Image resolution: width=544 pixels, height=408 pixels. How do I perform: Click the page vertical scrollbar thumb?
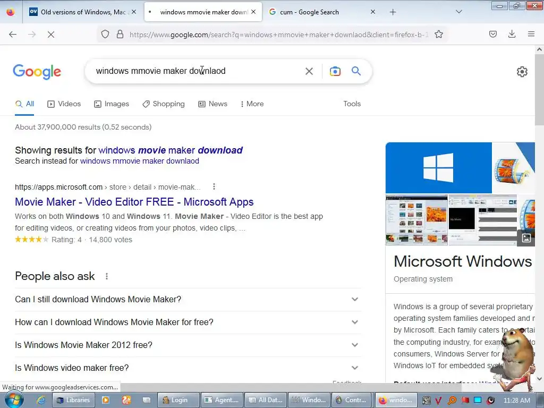point(539,90)
